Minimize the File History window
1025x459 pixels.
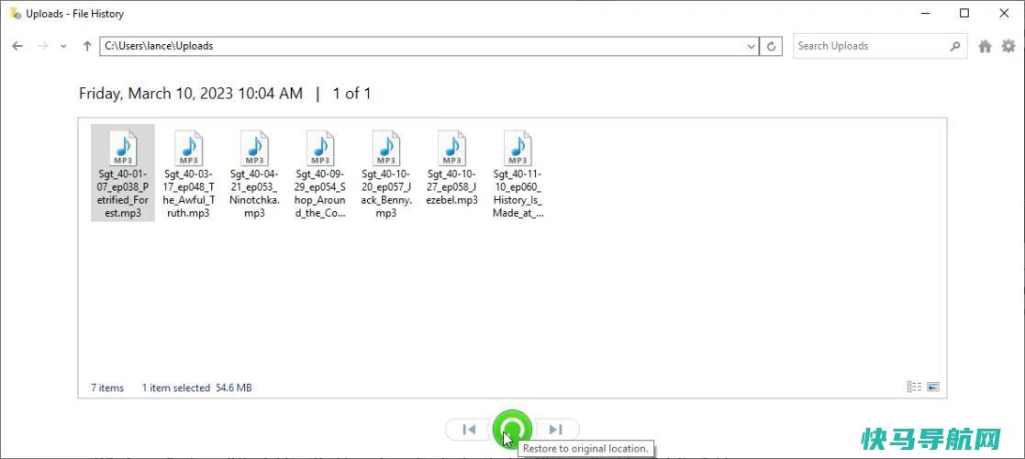pyautogui.click(x=925, y=13)
